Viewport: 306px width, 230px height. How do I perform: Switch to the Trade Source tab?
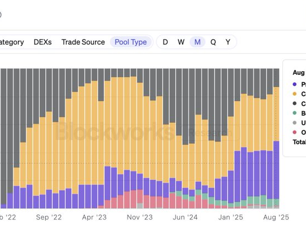pos(83,42)
